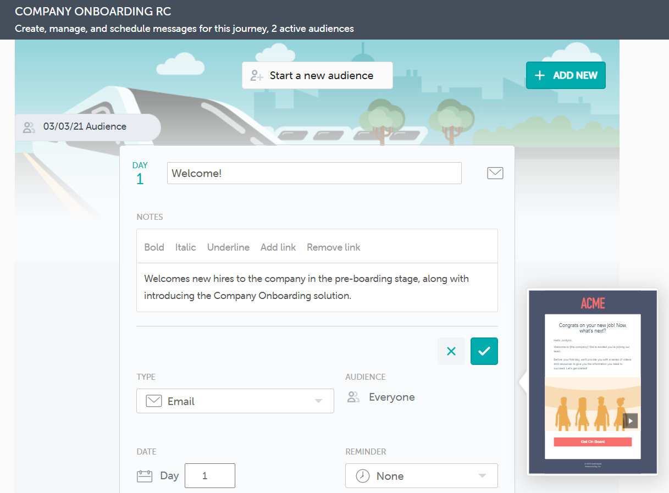Image resolution: width=669 pixels, height=493 pixels.
Task: Click the envelope icon beside Welcome title
Action: pyautogui.click(x=495, y=173)
